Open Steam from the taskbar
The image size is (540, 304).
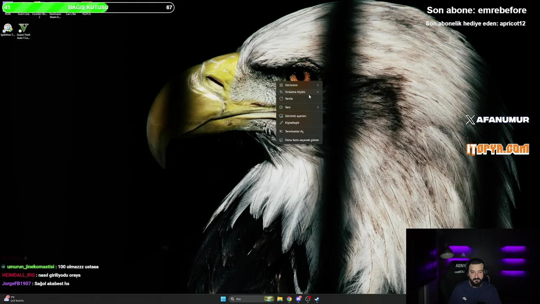(317, 299)
